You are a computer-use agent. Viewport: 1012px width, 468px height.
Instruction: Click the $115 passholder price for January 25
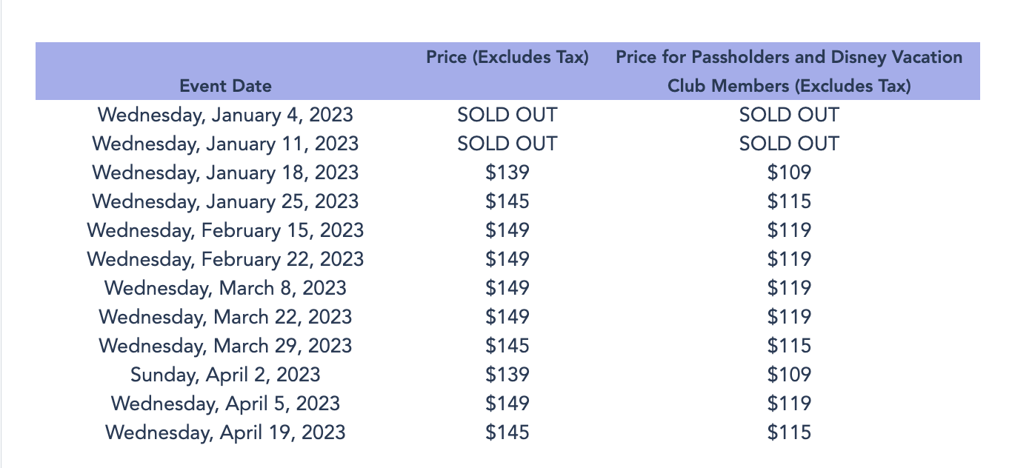(789, 201)
